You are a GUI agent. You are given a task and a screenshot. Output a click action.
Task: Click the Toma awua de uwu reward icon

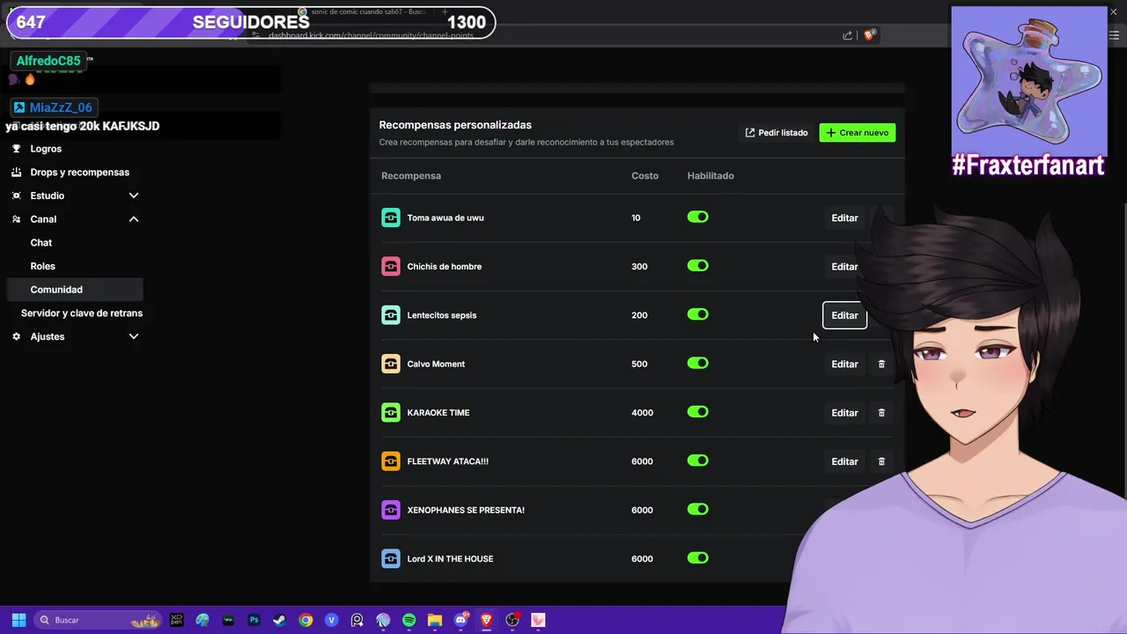(x=390, y=217)
